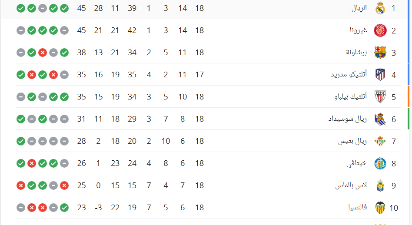Click the Getafe club crest

[x=380, y=163]
